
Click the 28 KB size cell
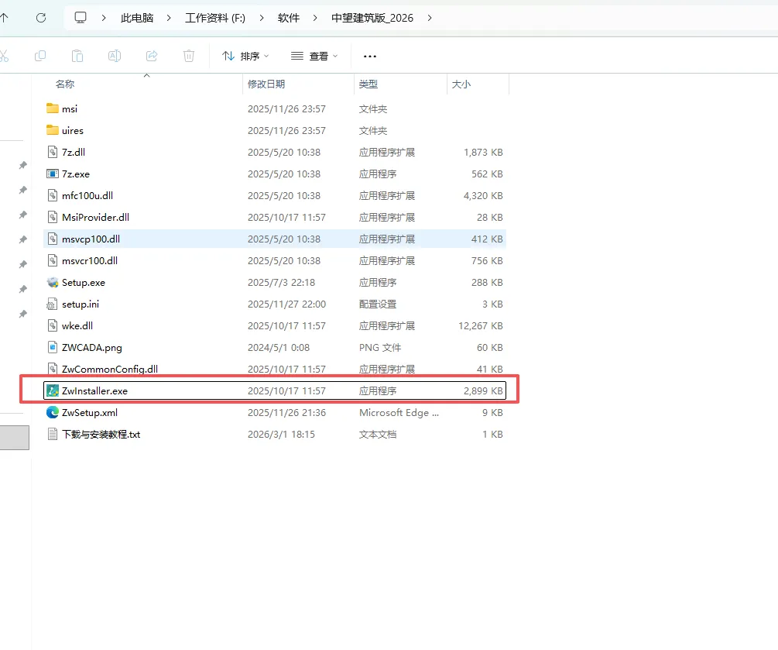point(490,218)
